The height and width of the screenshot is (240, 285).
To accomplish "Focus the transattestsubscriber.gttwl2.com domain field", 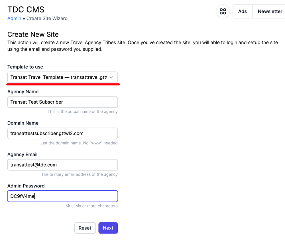I will 62,133.
